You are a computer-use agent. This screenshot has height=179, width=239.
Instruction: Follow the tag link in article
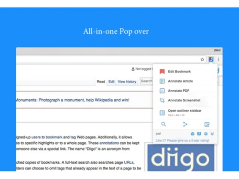click(73, 137)
